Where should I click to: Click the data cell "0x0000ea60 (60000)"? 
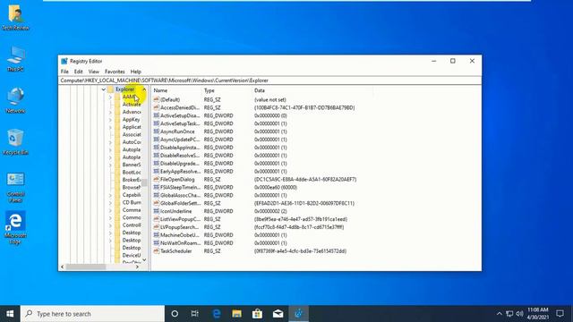click(x=276, y=187)
